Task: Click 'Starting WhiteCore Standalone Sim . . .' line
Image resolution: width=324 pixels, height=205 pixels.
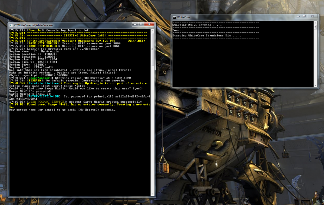Action: pyautogui.click(x=207, y=35)
